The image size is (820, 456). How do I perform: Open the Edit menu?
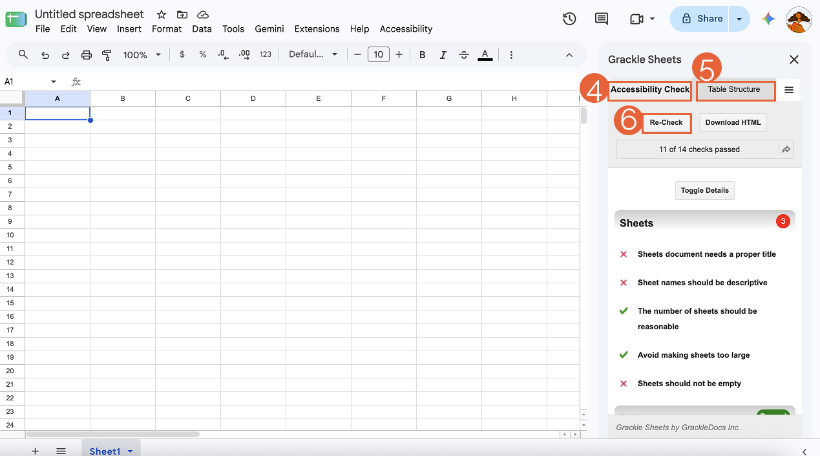(x=68, y=28)
